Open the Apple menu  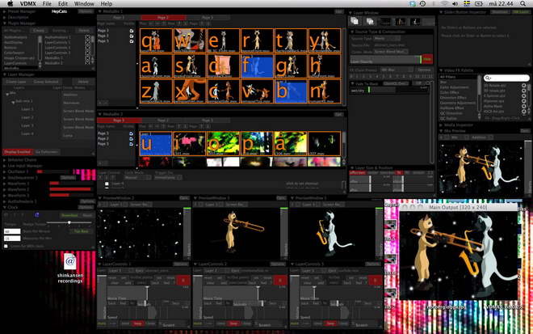pos(10,4)
